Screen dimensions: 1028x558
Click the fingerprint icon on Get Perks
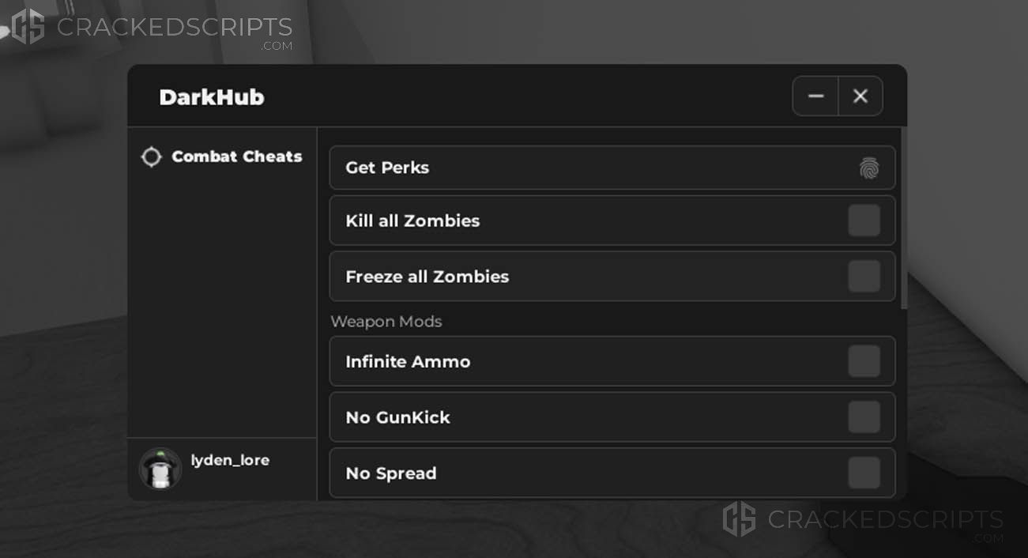click(869, 168)
